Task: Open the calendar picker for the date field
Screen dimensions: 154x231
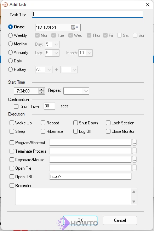Action: pyautogui.click(x=75, y=27)
